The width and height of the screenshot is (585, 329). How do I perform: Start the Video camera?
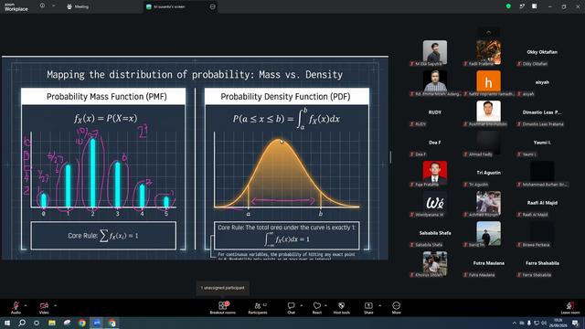pos(44,308)
